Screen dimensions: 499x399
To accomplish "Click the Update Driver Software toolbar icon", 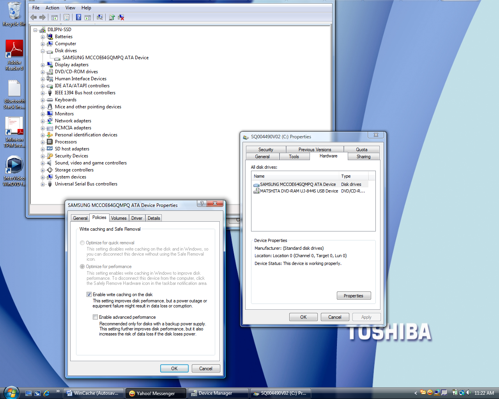I will (112, 18).
